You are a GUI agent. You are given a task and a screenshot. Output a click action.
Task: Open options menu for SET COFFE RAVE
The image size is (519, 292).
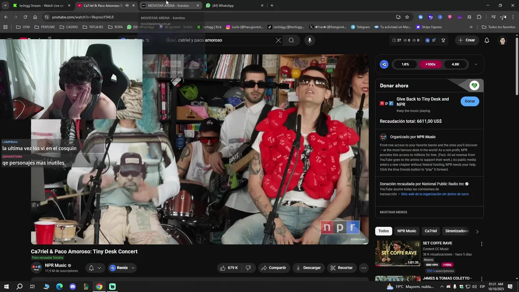(482, 244)
